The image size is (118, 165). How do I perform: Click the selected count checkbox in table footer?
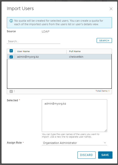click(11, 91)
